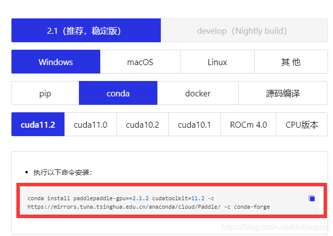Select the 其他 operating system option

point(290,62)
